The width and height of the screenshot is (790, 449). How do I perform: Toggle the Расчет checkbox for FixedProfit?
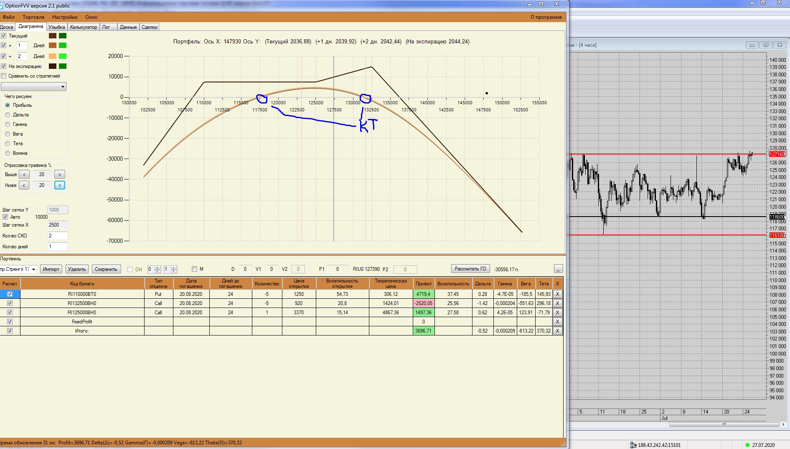(10, 322)
